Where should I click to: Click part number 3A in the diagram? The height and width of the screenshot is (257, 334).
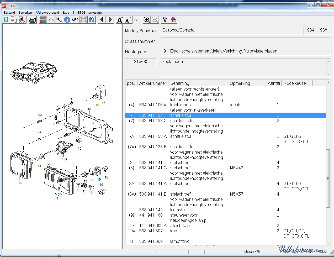[20, 183]
